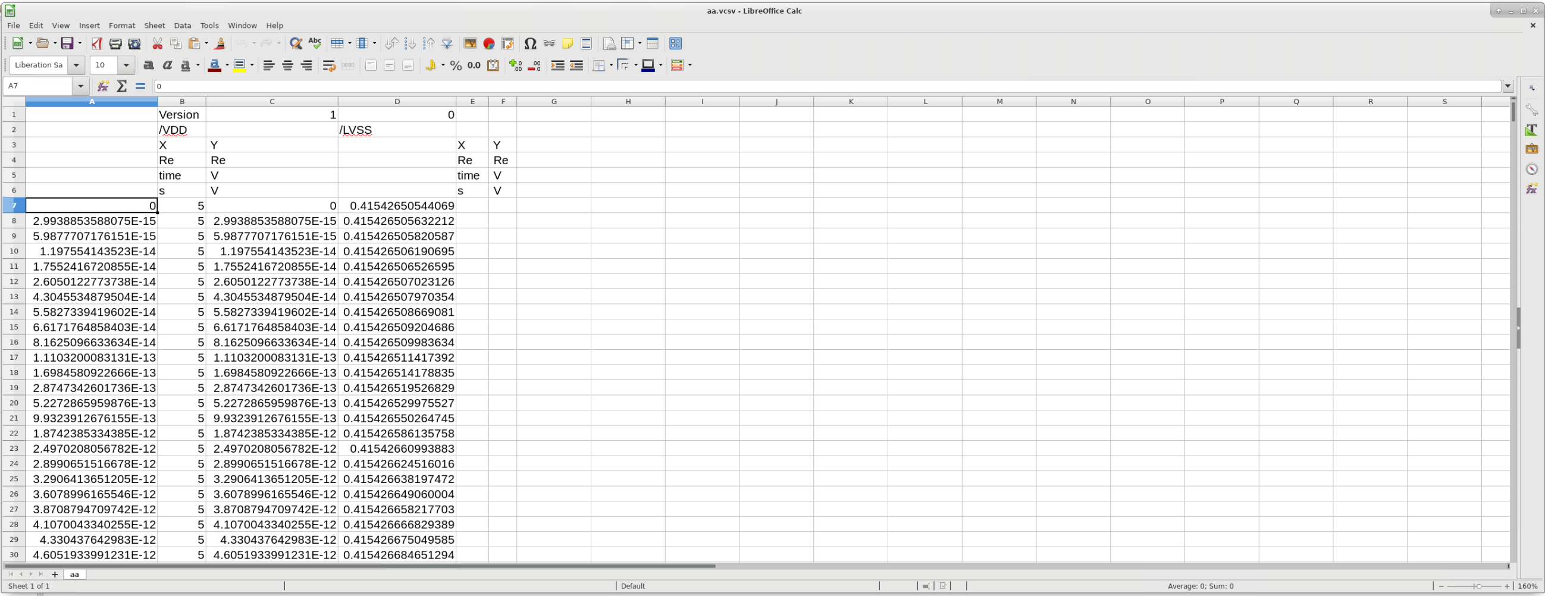Select the aa sheet tab

tap(74, 575)
